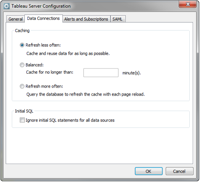Focus the cache minutes input field
Viewport: 200px width, 182px height.
coord(101,73)
